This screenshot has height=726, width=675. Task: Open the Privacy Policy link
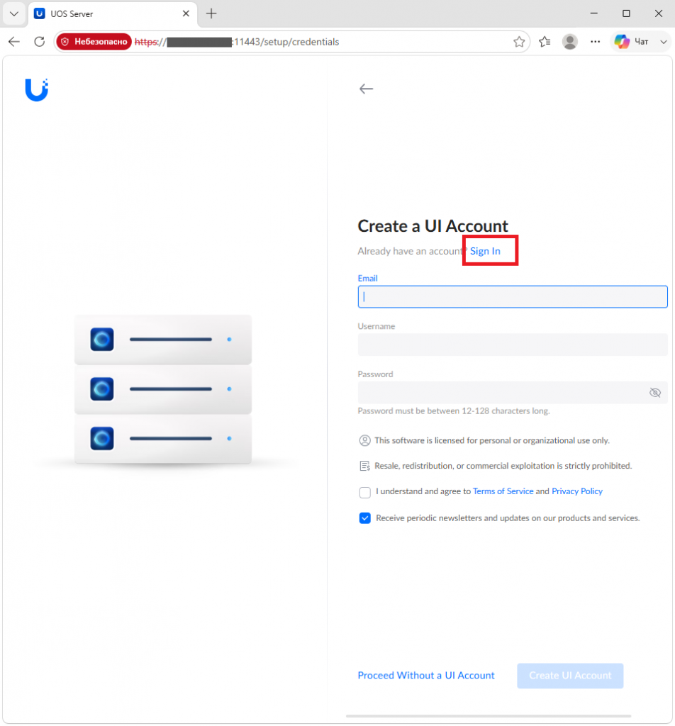[x=577, y=491]
